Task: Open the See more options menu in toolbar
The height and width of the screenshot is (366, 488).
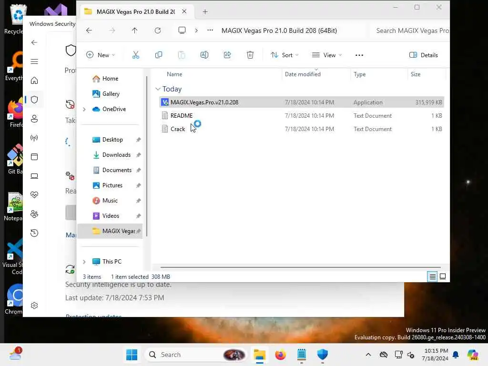Action: click(359, 55)
